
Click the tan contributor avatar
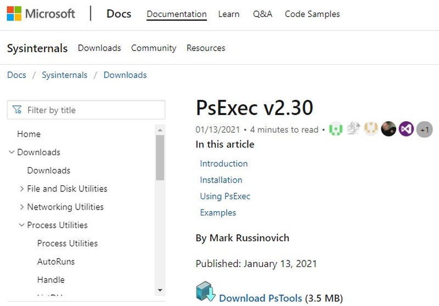[371, 129]
